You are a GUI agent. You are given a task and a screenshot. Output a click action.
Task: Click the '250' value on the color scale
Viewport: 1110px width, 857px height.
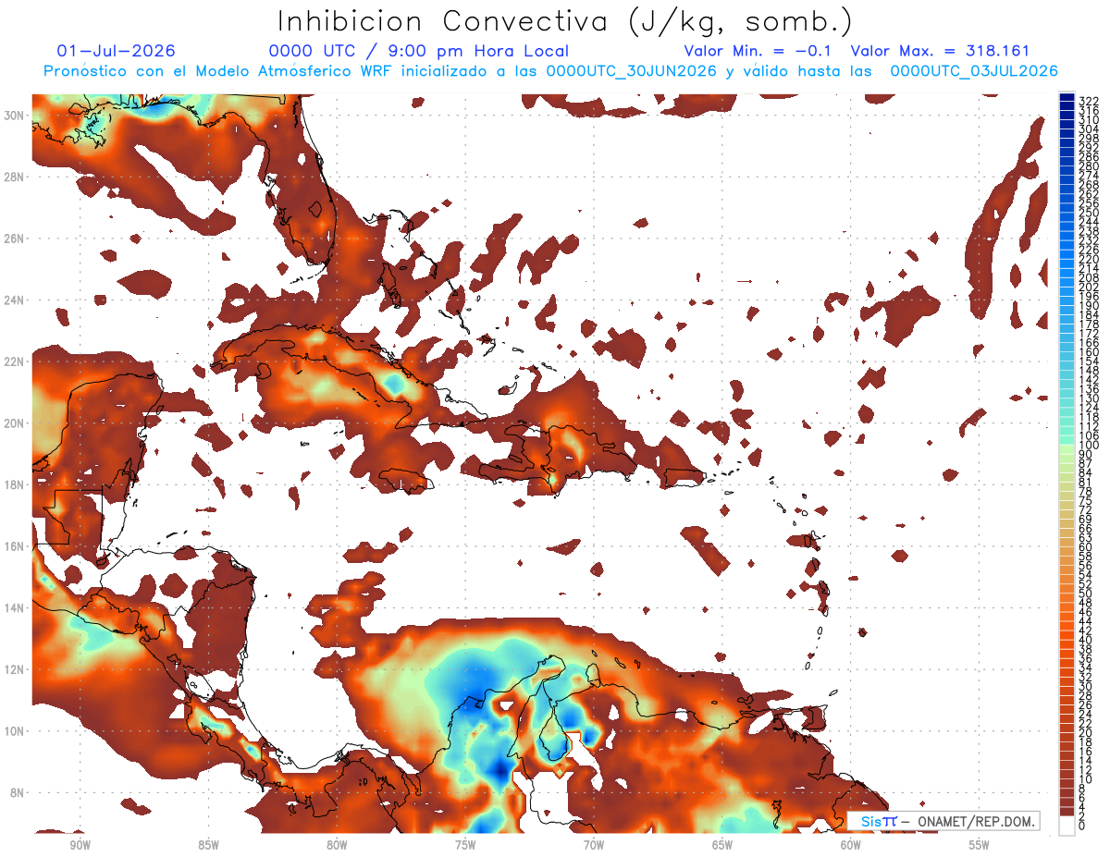pos(1089,213)
